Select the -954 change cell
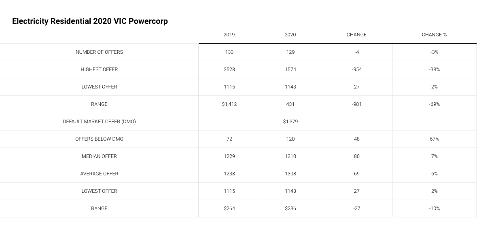Screen dimensions: 477x236 pyautogui.click(x=356, y=69)
